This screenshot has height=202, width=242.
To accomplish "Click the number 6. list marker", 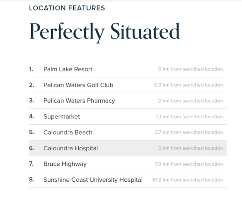I will pyautogui.click(x=32, y=148).
